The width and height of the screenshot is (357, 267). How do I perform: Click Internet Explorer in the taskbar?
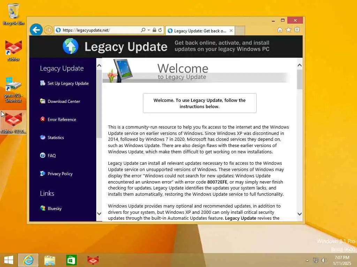[x=28, y=260]
